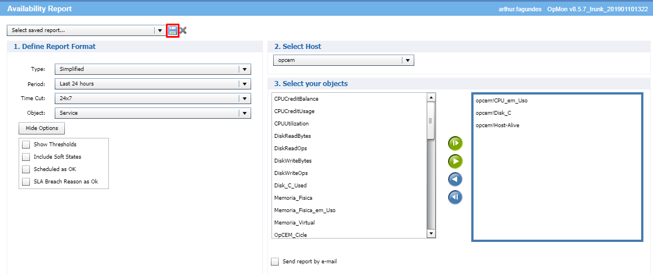Select Memoria_Virtual in the objects list
The width and height of the screenshot is (653, 274).
point(294,223)
